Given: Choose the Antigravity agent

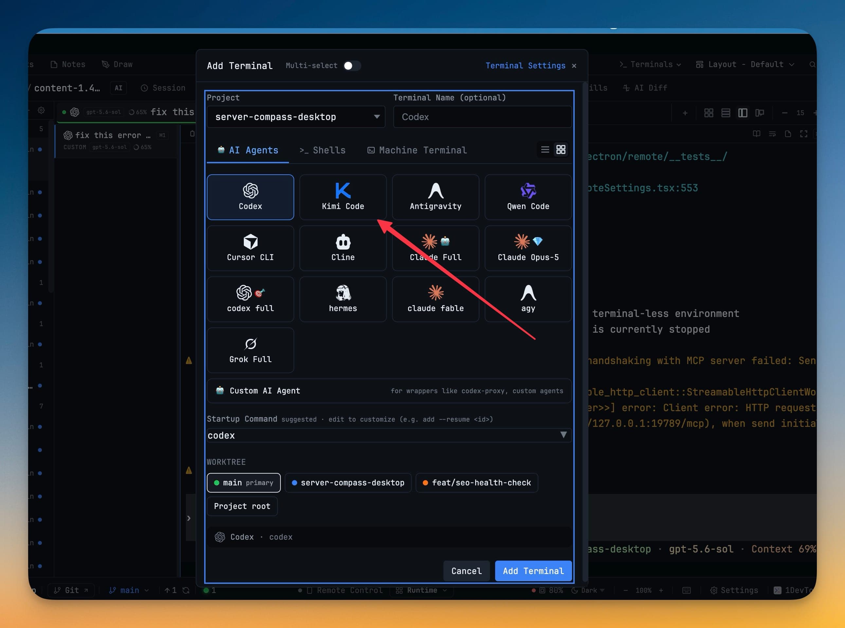Looking at the screenshot, I should pos(436,197).
